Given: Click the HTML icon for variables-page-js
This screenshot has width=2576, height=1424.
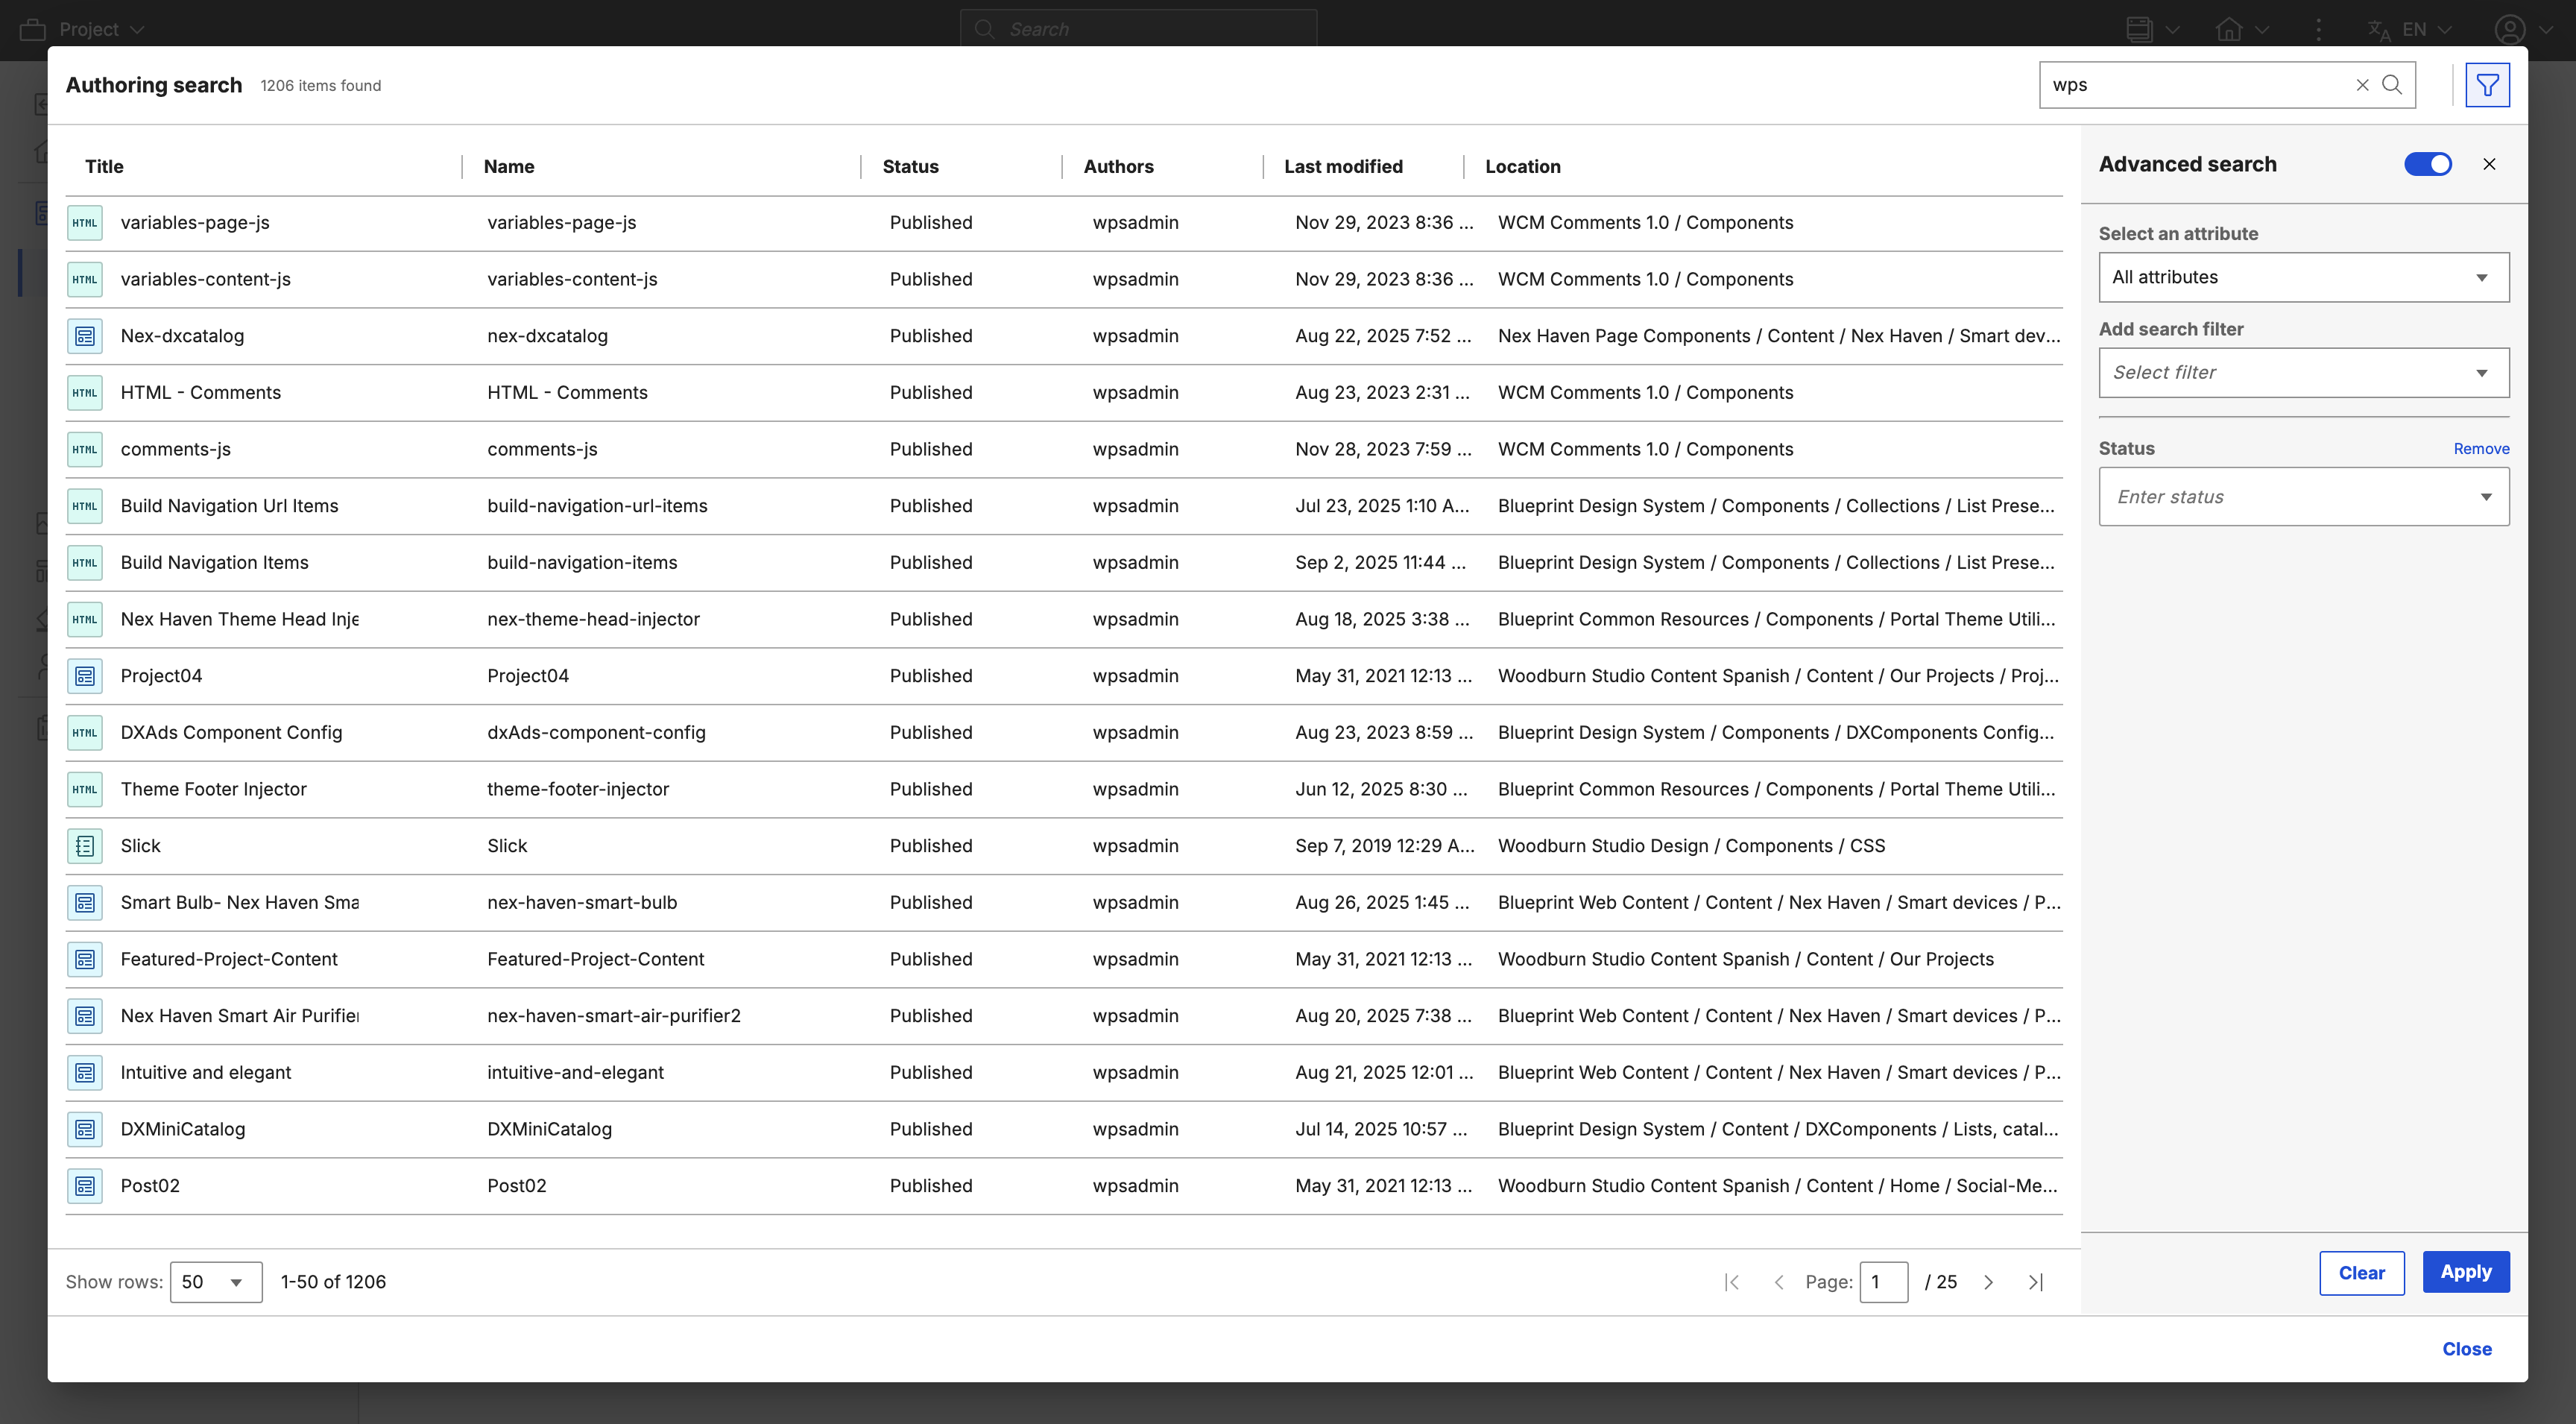Looking at the screenshot, I should pos(85,223).
